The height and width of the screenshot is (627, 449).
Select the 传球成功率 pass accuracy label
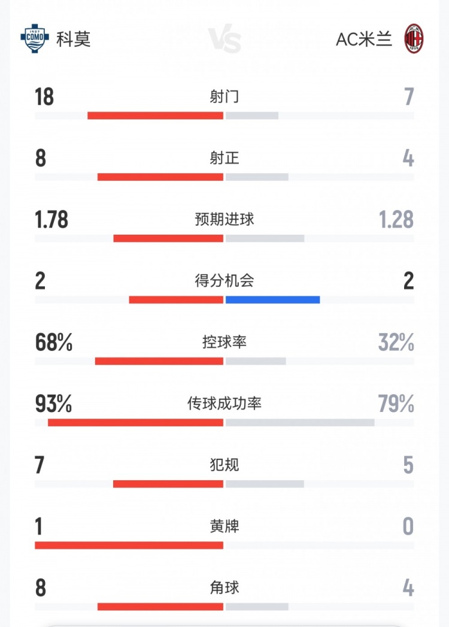pyautogui.click(x=224, y=404)
